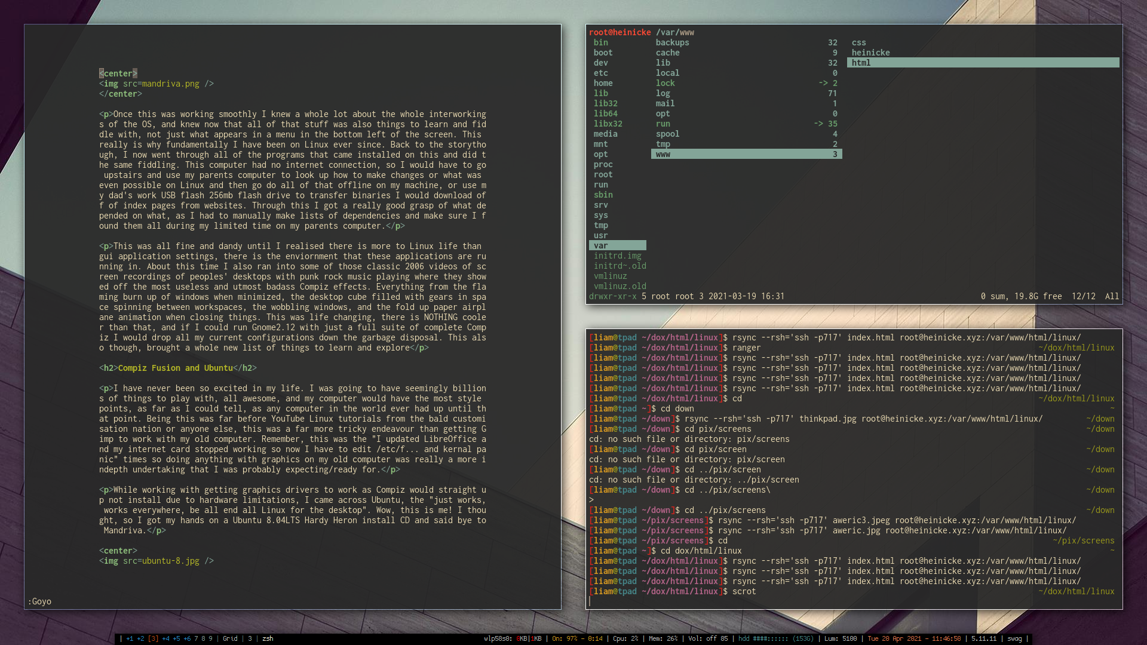Click the scrot command line in terminal
Screen dimensions: 1147x645
744,591
